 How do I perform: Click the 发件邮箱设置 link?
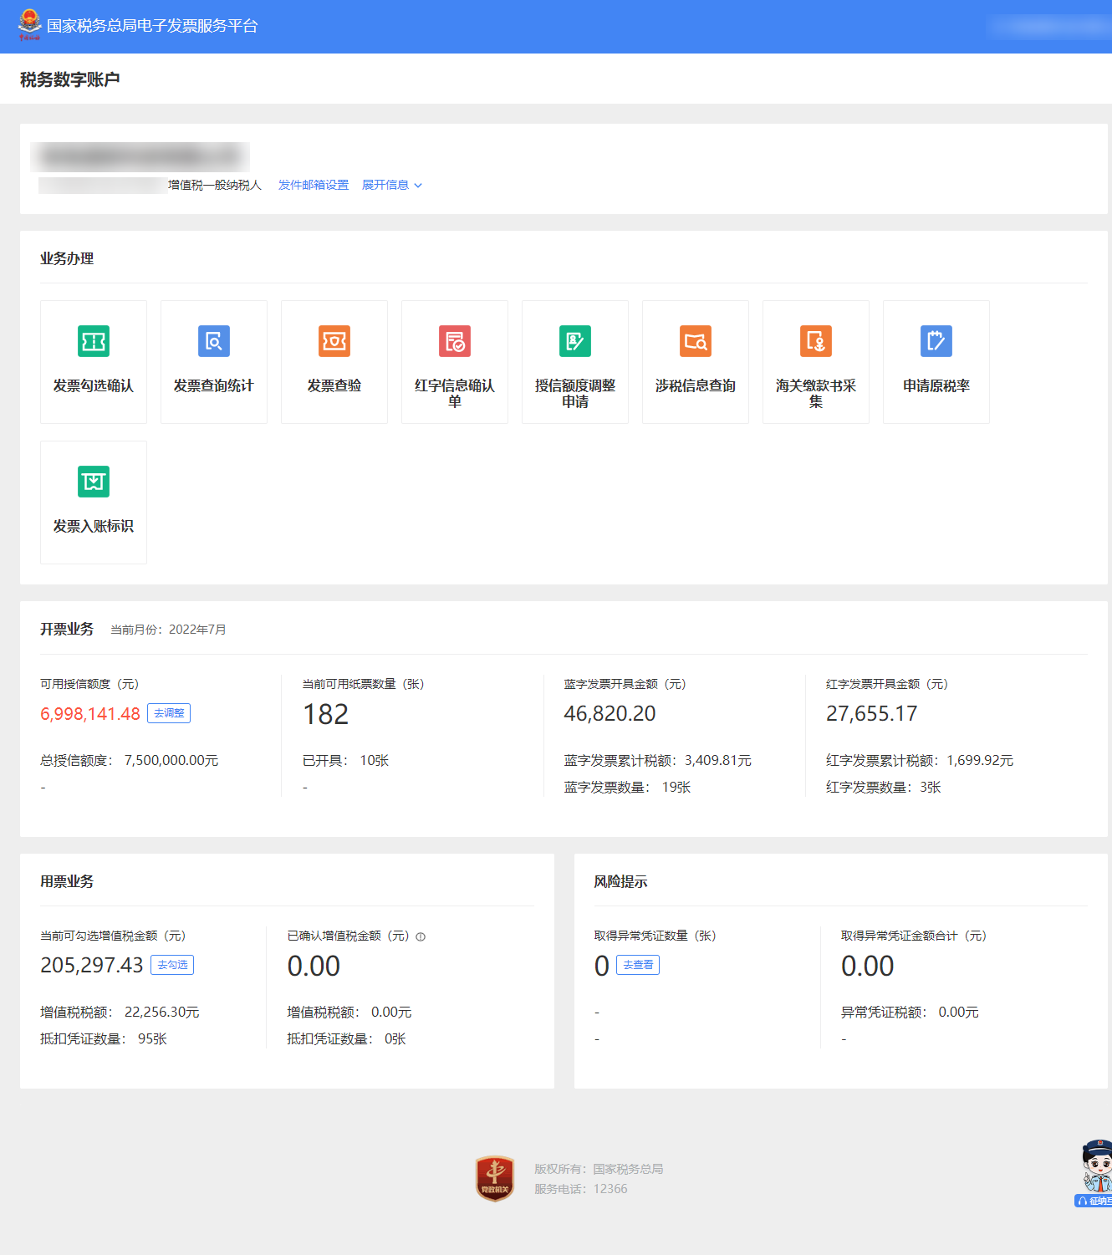click(314, 185)
